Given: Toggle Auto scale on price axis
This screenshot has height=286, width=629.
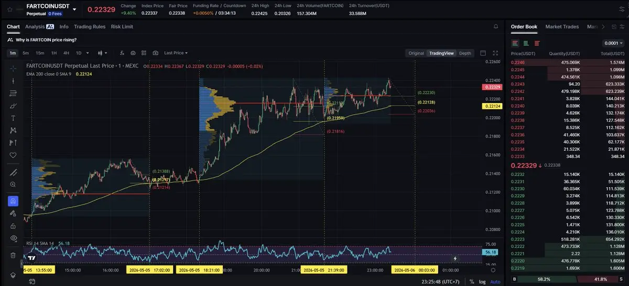Looking at the screenshot, I should 495,282.
